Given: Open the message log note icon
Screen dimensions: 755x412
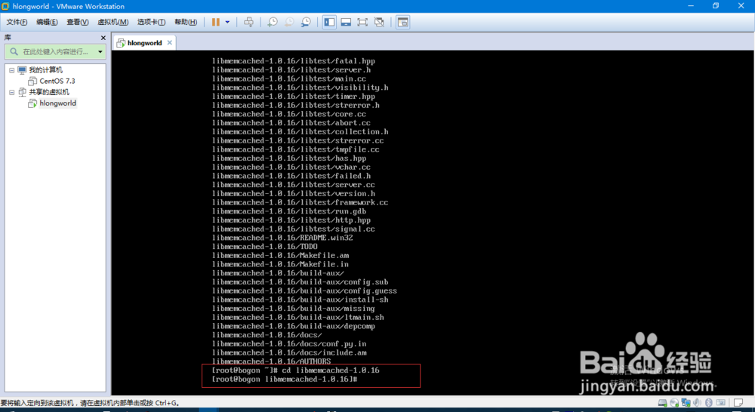Looking at the screenshot, I should click(738, 402).
